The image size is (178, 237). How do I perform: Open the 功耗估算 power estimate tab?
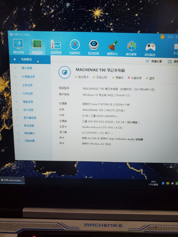pos(30,141)
